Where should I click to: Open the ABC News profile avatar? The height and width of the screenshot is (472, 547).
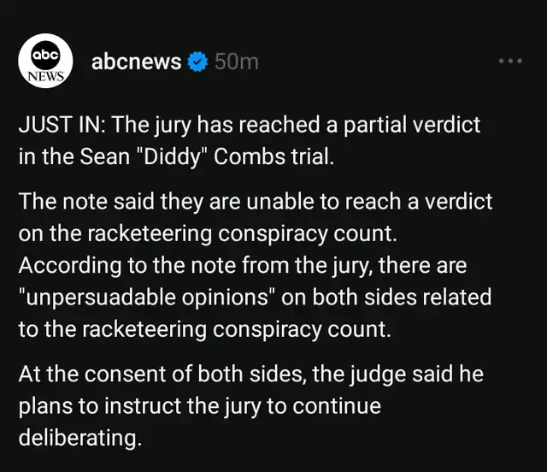(x=45, y=61)
